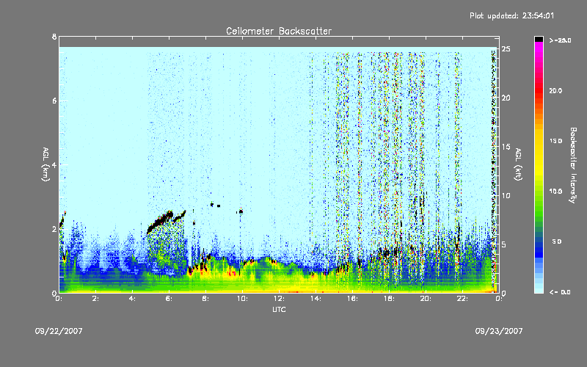587x367 pixels.
Task: Click the '12:' hour label on time axis
Action: pyautogui.click(x=279, y=299)
